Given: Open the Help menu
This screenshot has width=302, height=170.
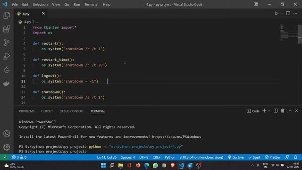Looking at the screenshot, I should [107, 4].
